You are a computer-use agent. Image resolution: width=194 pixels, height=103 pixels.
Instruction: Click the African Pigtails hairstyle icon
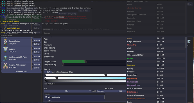click(46, 97)
